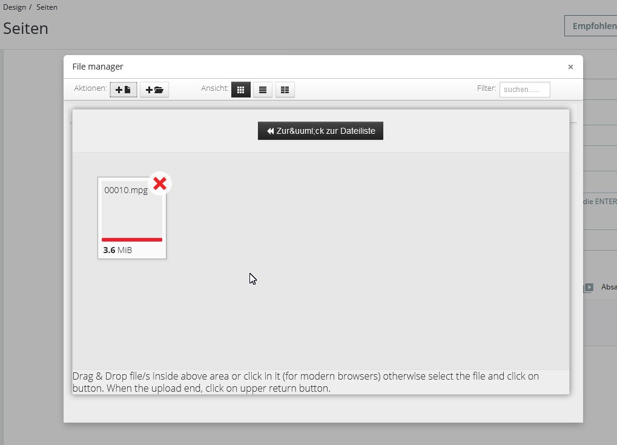This screenshot has width=617, height=445.
Task: Click the Drag & Drop instruction text
Action: pyautogui.click(x=306, y=382)
